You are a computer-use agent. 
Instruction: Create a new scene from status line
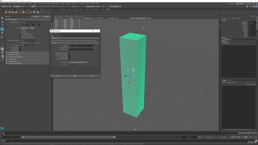[x=15, y=6]
